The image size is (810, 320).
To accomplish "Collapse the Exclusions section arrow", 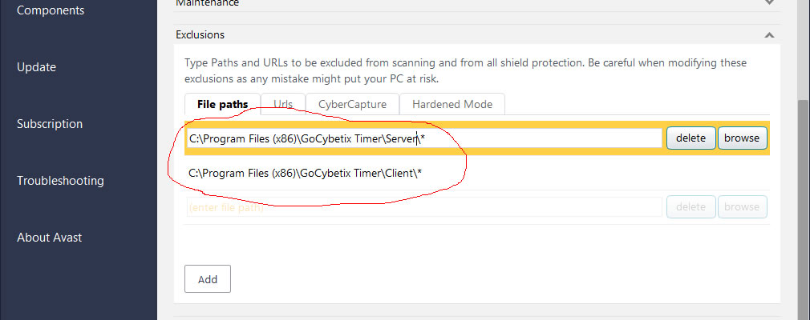I will click(769, 35).
